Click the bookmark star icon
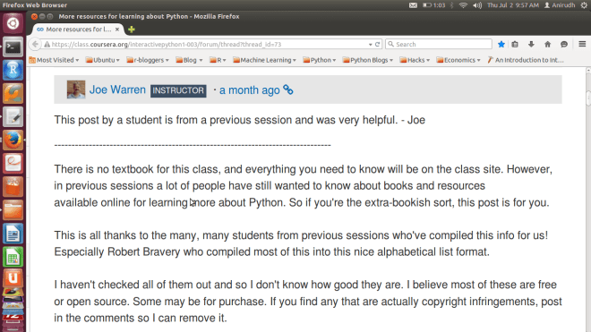 click(x=501, y=45)
